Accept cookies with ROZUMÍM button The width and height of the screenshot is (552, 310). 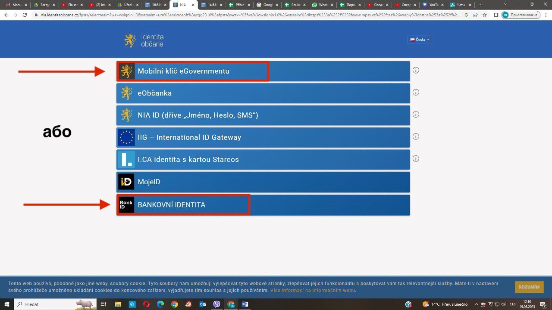529,287
